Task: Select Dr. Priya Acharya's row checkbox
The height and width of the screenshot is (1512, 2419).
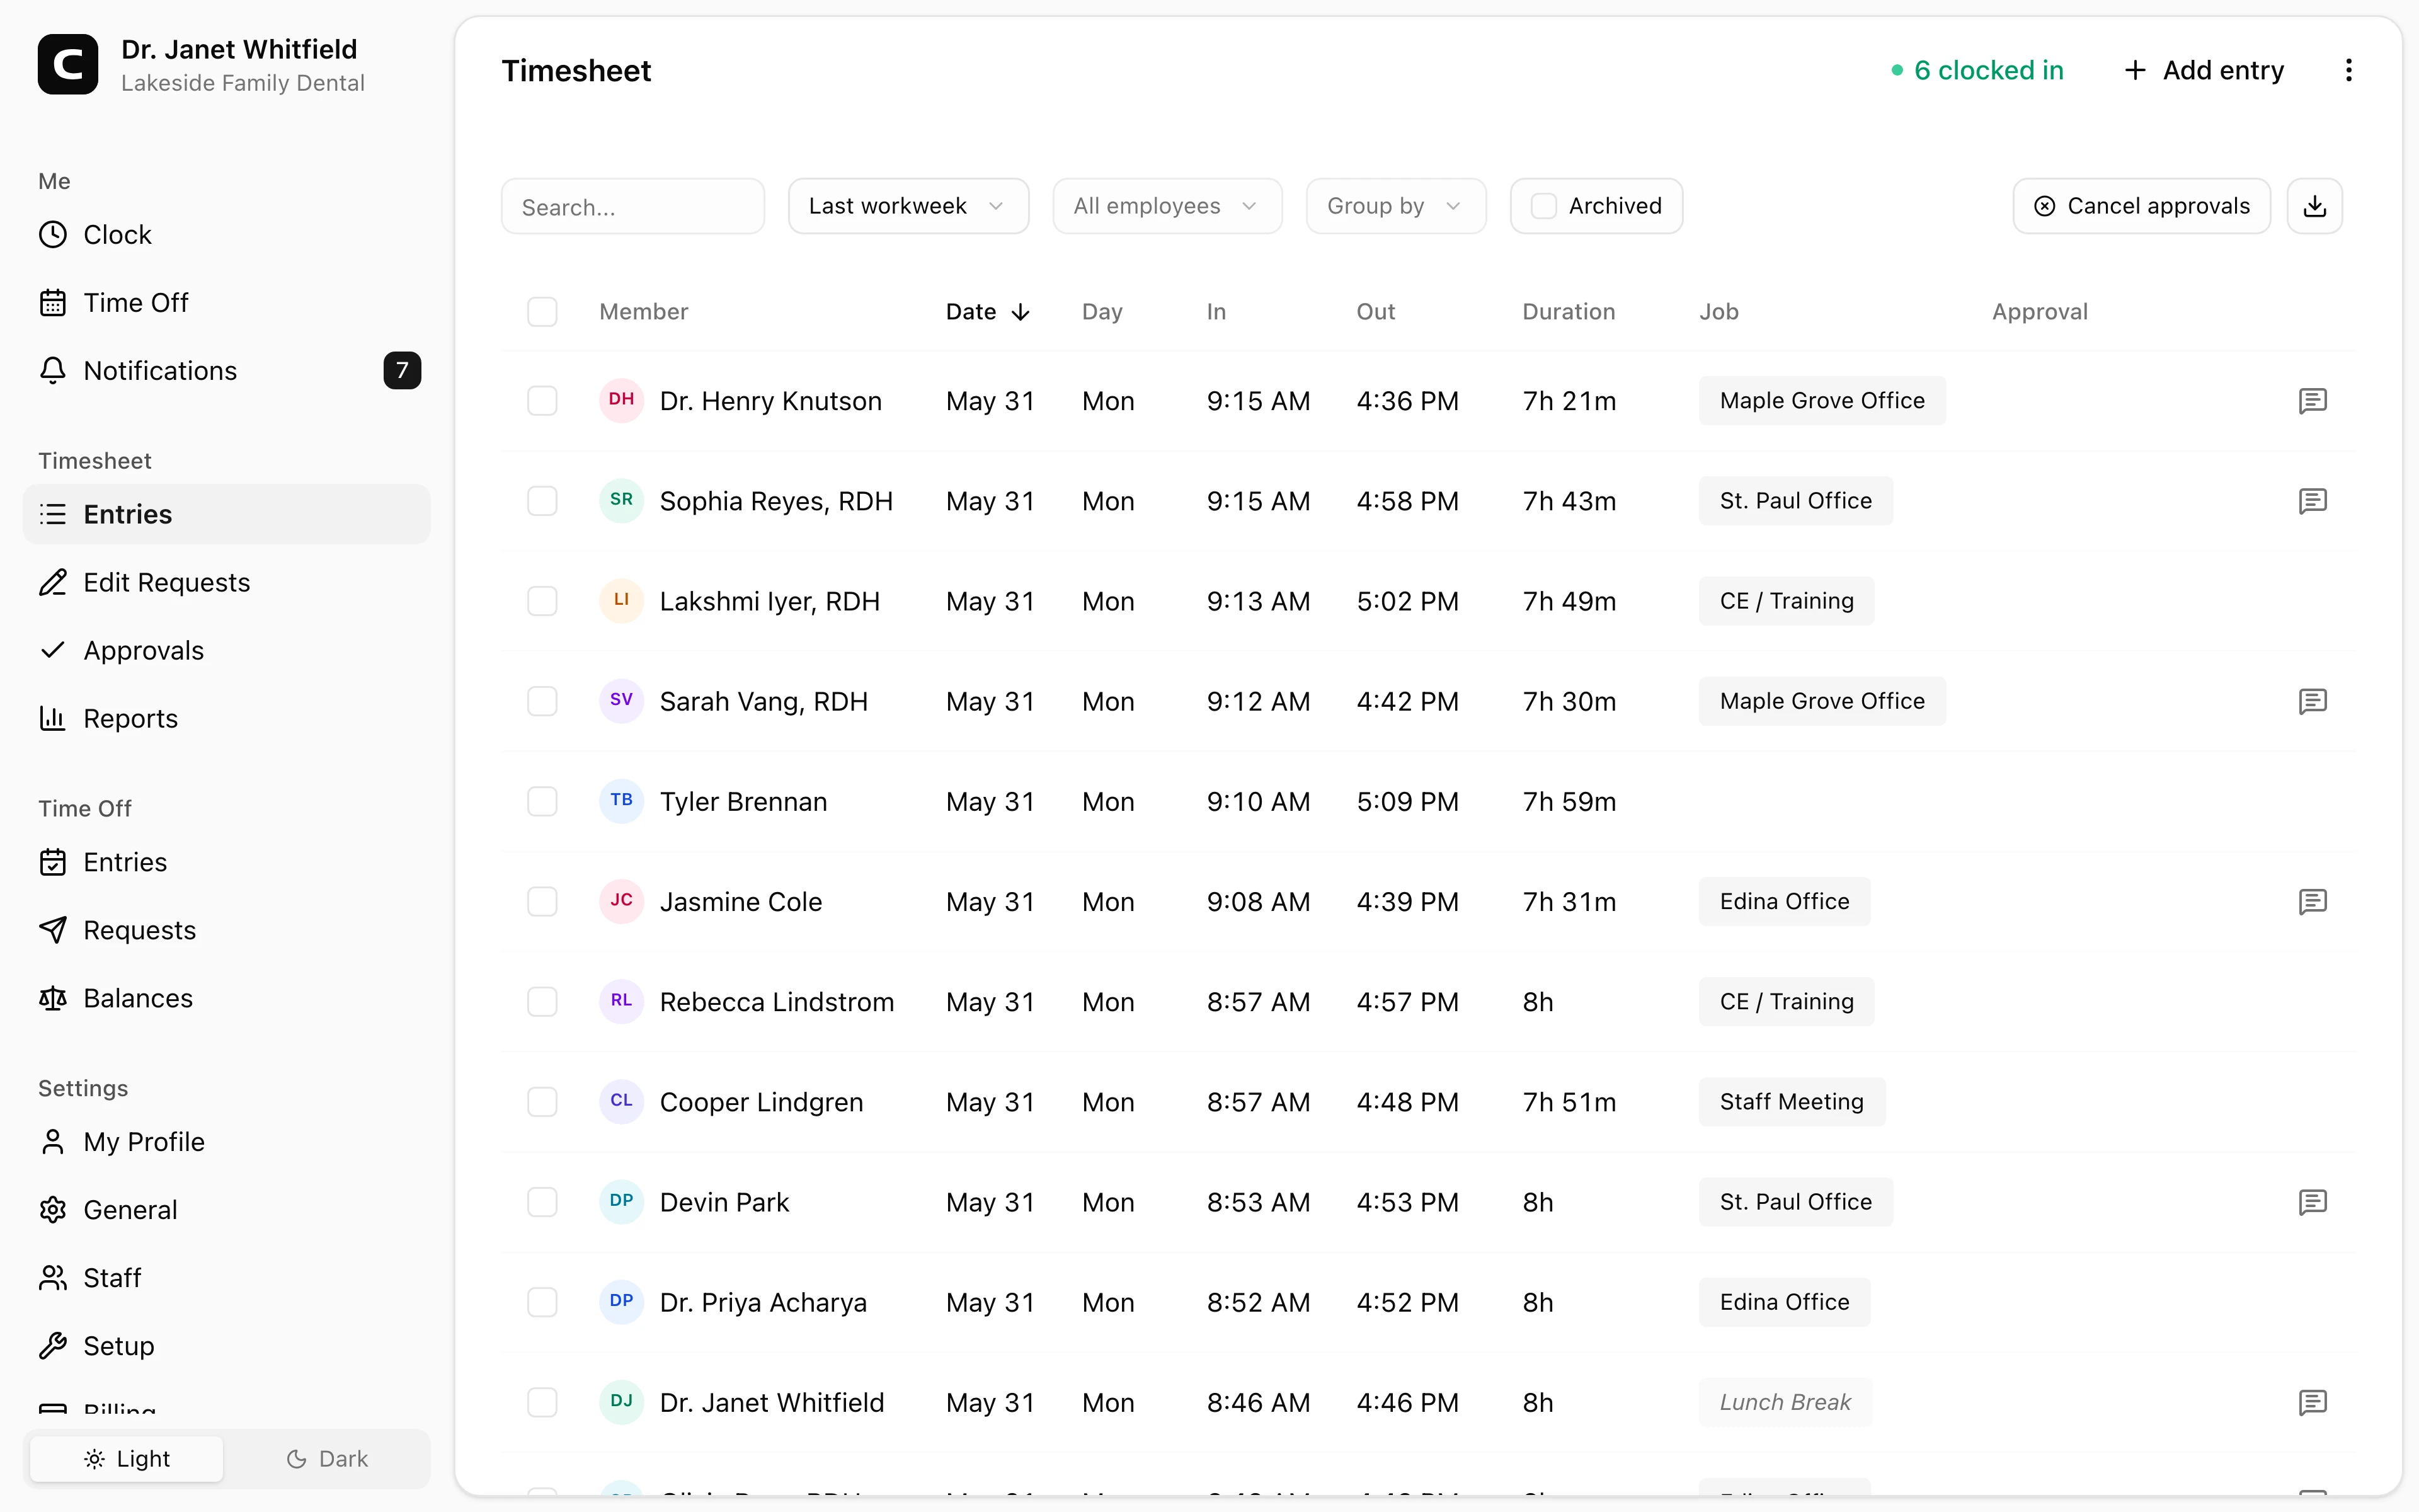Action: point(542,1302)
